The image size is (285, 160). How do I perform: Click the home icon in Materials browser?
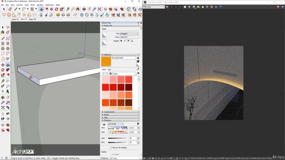point(110,73)
